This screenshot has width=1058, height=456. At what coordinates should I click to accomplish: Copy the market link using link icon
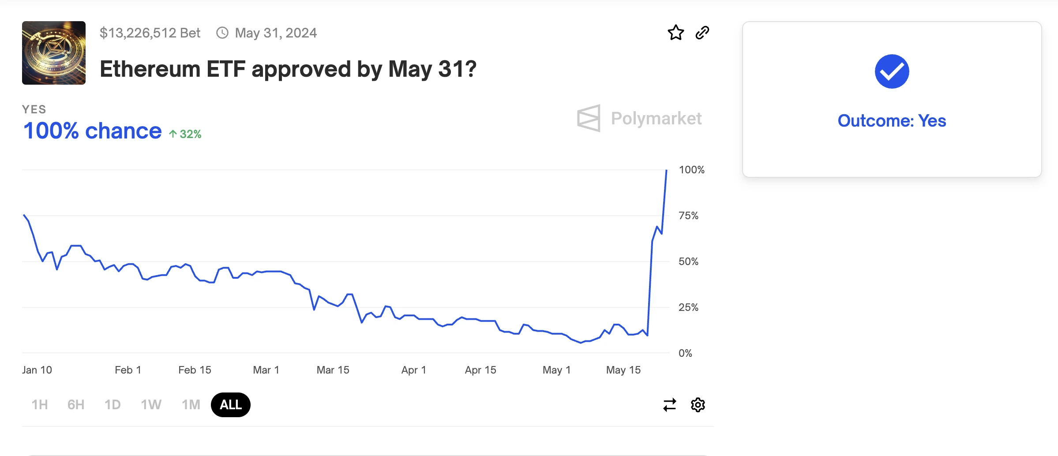tap(702, 33)
